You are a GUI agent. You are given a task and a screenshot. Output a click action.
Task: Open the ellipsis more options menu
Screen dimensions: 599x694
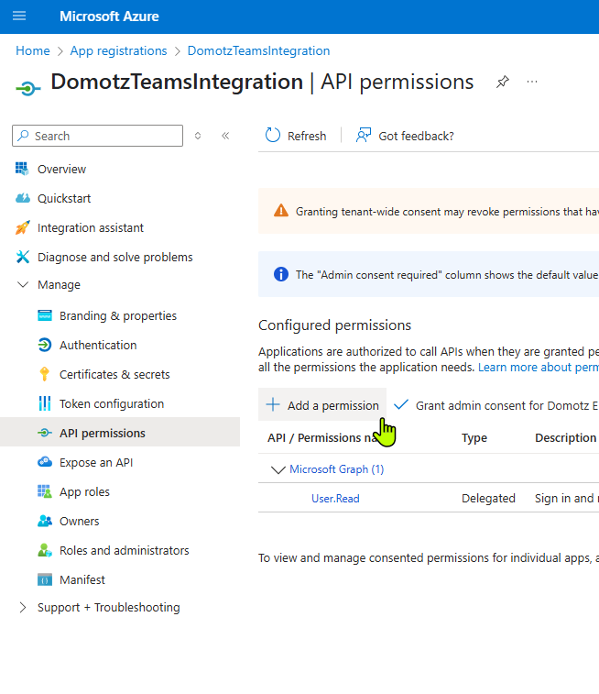532,82
